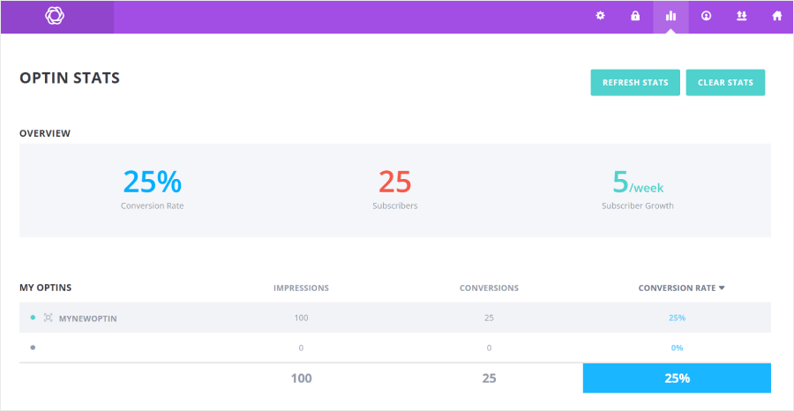Click the 0% rate in second row
The height and width of the screenshot is (411, 794).
click(677, 347)
